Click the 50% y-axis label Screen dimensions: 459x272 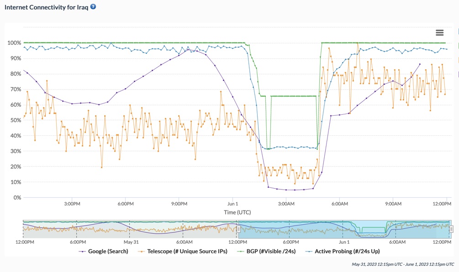pos(15,120)
